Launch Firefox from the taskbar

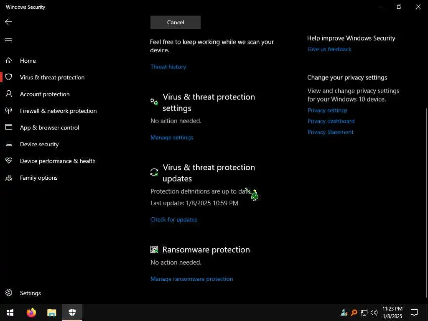pos(31,313)
